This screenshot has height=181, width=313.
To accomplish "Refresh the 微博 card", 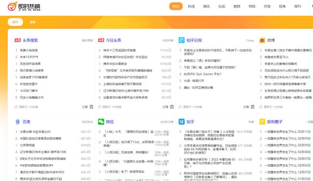I will click(261, 107).
